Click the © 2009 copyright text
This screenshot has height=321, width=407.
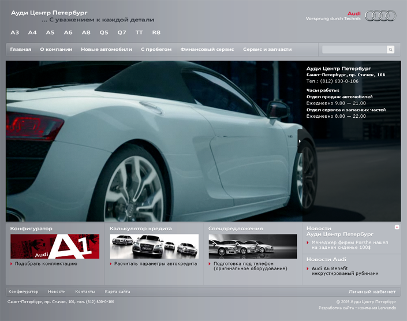(366, 302)
